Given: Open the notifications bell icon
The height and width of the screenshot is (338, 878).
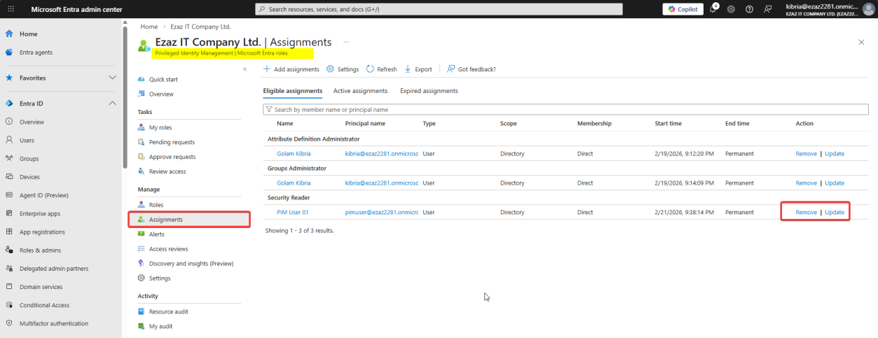Looking at the screenshot, I should pos(714,9).
